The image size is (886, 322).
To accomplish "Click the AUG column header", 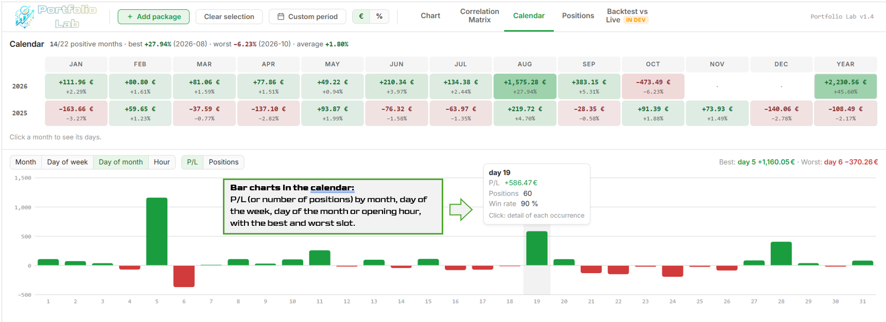I will 525,64.
